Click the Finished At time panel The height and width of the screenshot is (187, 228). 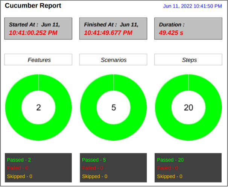click(113, 28)
